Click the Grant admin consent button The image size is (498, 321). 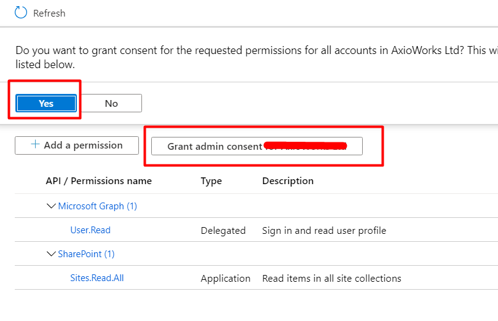[x=256, y=146]
